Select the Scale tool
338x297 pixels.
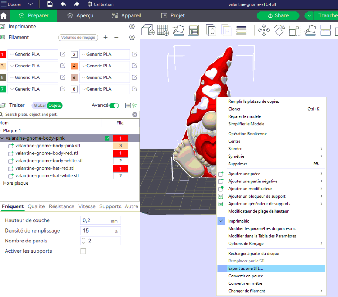coord(294,30)
